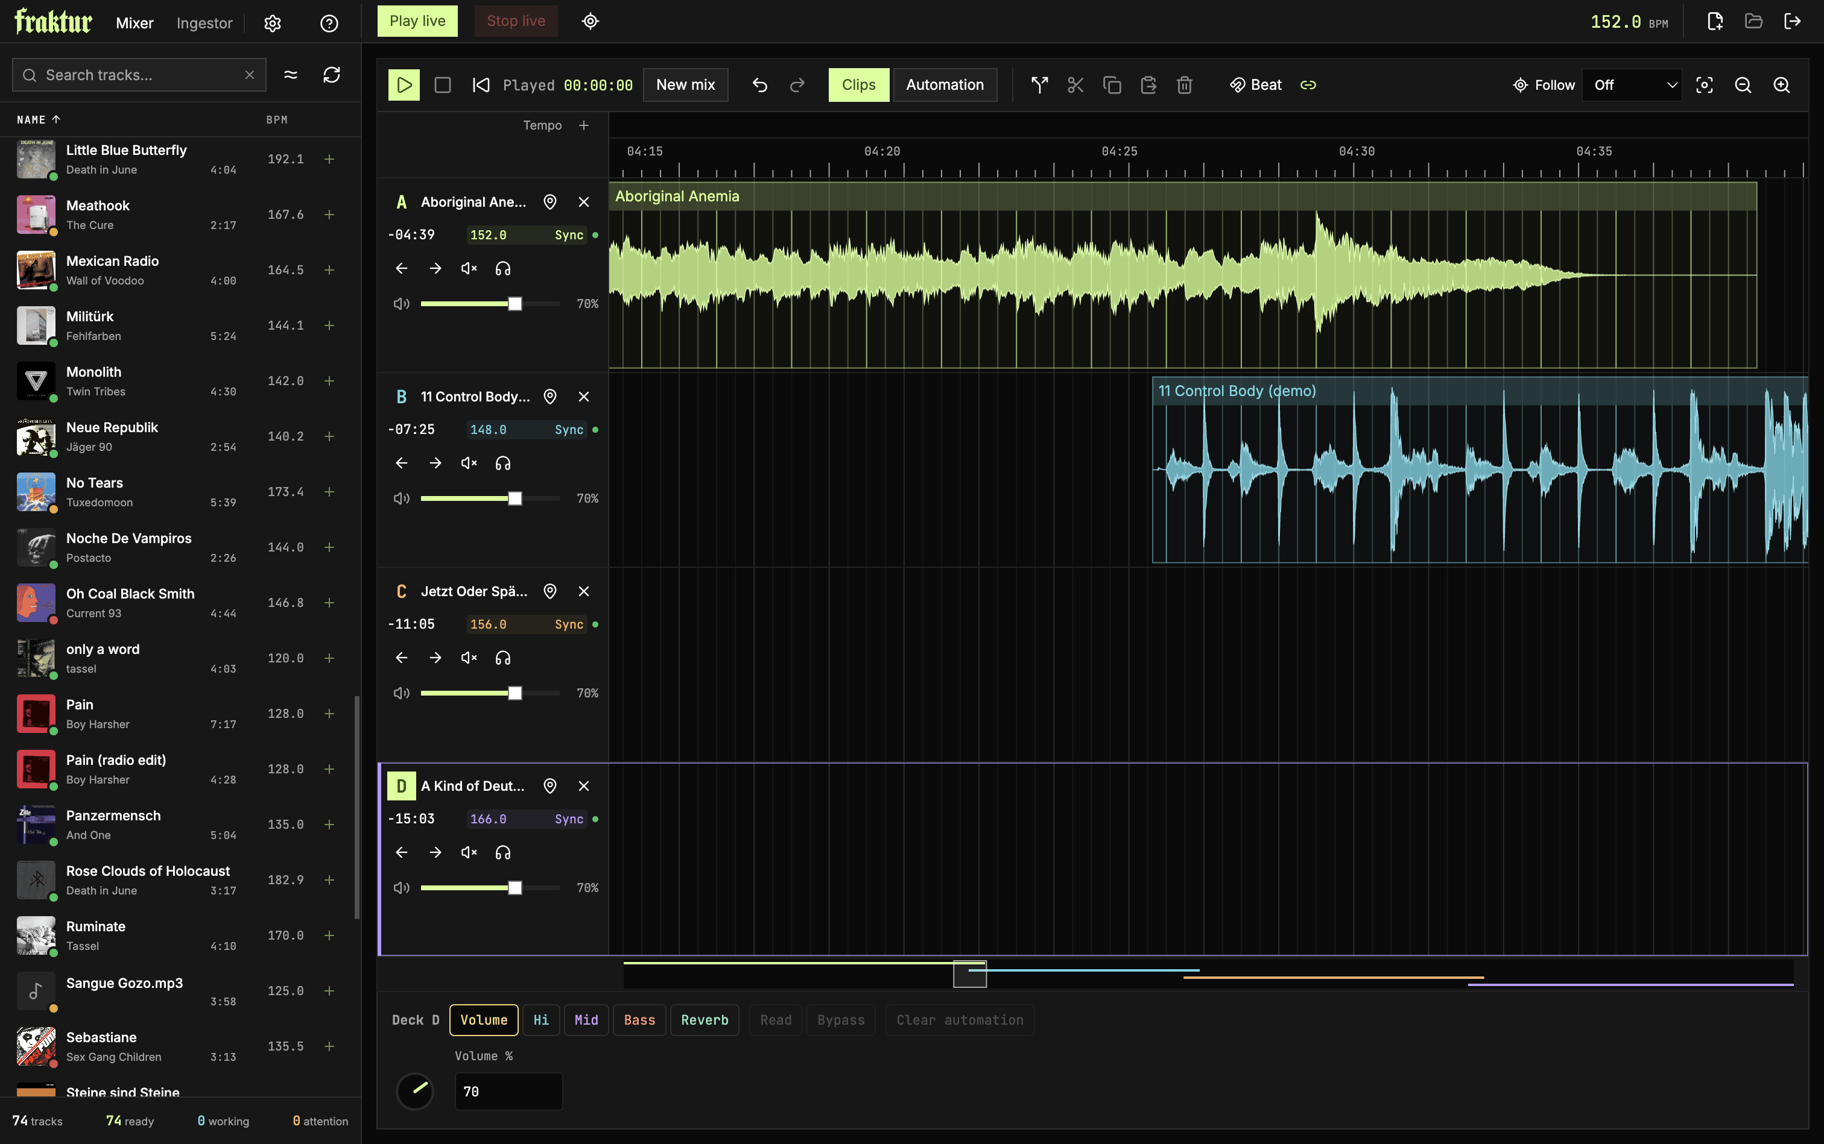Toggle Sync on deck D
This screenshot has height=1144, width=1824.
pyautogui.click(x=569, y=819)
